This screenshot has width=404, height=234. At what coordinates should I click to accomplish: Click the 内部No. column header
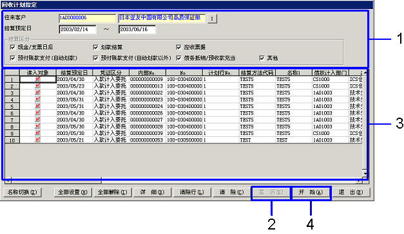[x=148, y=73]
